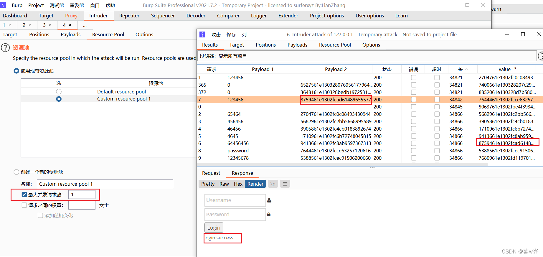Sort results by 状态 column header
This screenshot has width=543, height=257.
click(387, 69)
